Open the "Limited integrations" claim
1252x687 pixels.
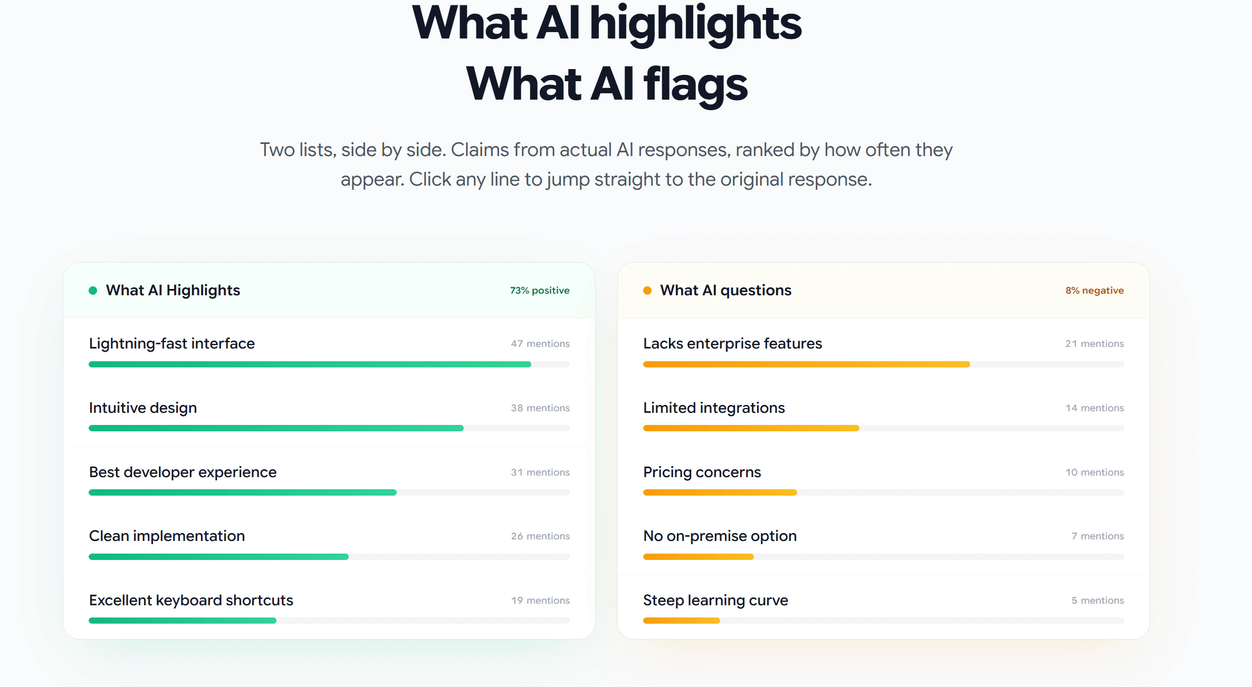(x=713, y=408)
